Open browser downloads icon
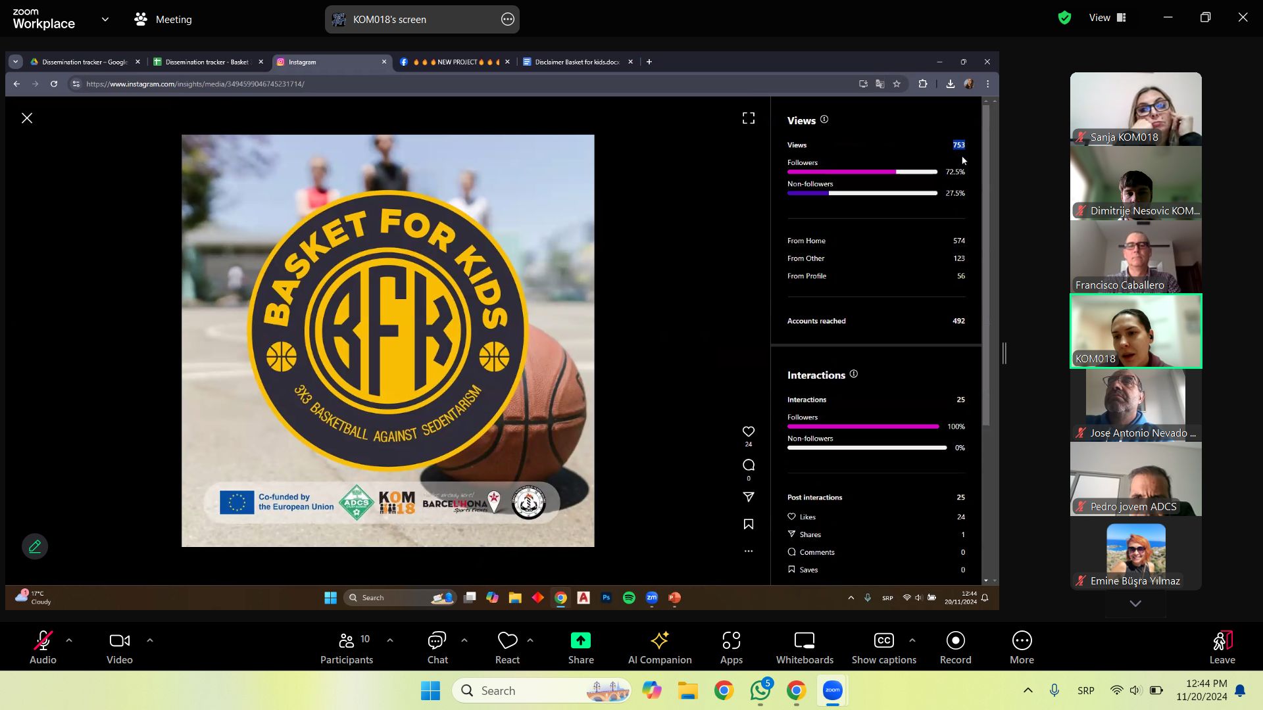Image resolution: width=1263 pixels, height=710 pixels. 951,83
